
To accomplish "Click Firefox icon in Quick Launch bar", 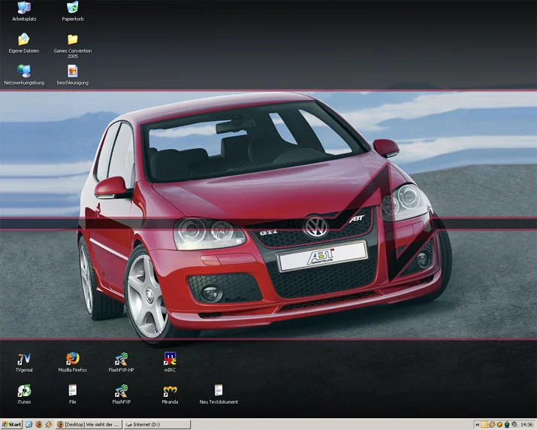I will pos(39,424).
